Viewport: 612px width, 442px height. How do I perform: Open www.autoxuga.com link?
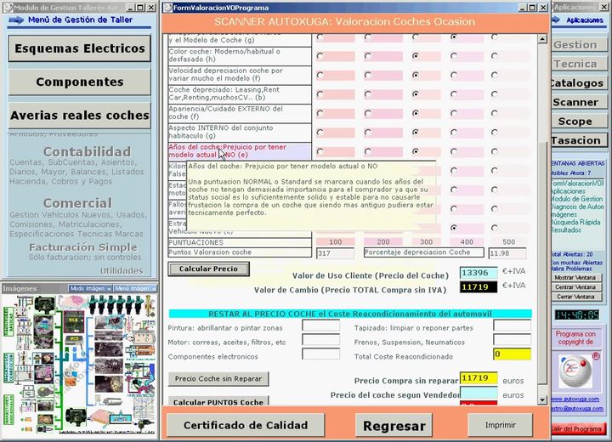tap(575, 399)
